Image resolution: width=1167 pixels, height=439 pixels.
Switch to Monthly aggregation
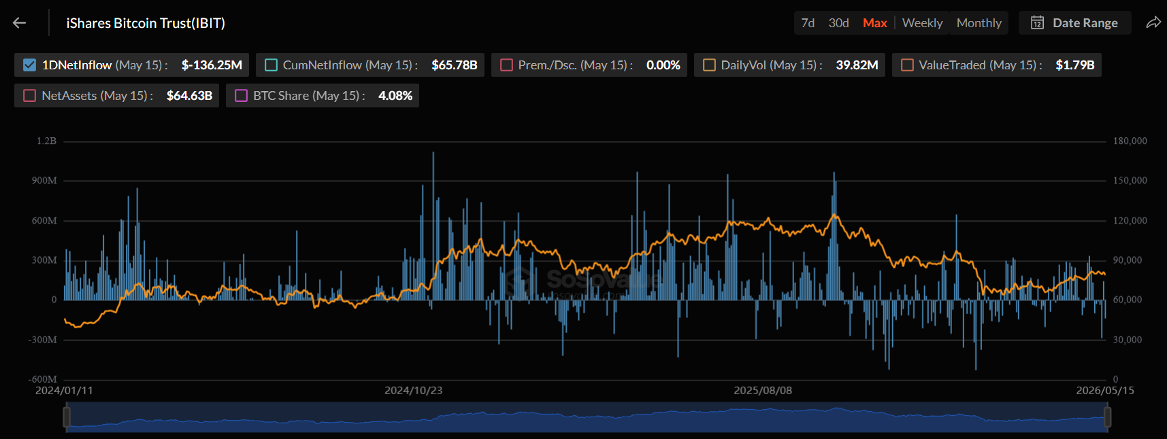click(x=979, y=23)
